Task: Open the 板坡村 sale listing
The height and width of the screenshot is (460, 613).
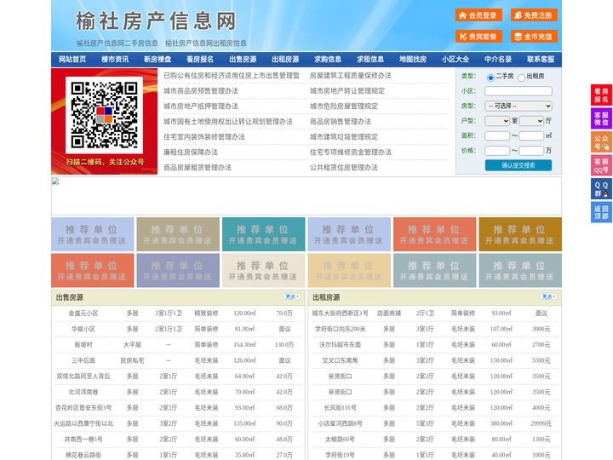Action: pyautogui.click(x=83, y=345)
